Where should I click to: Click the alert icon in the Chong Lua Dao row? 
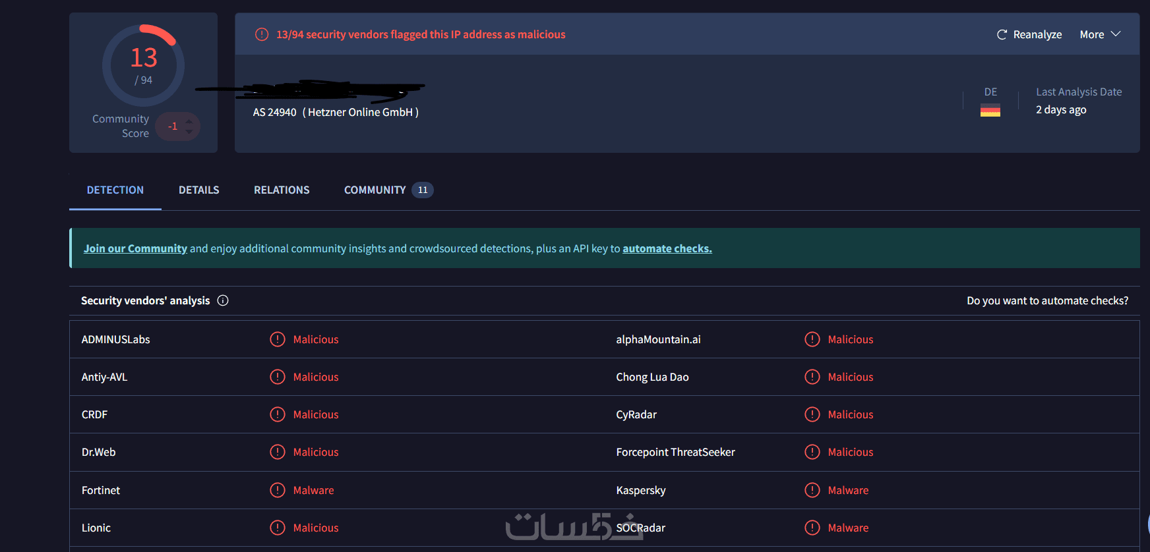(812, 377)
